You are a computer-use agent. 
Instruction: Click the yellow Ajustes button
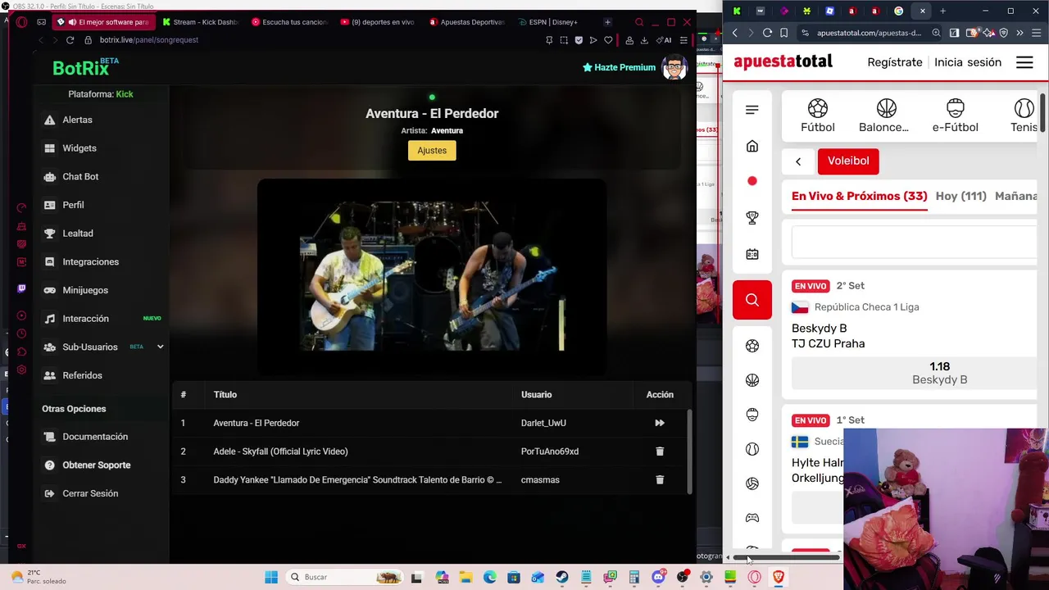(432, 151)
